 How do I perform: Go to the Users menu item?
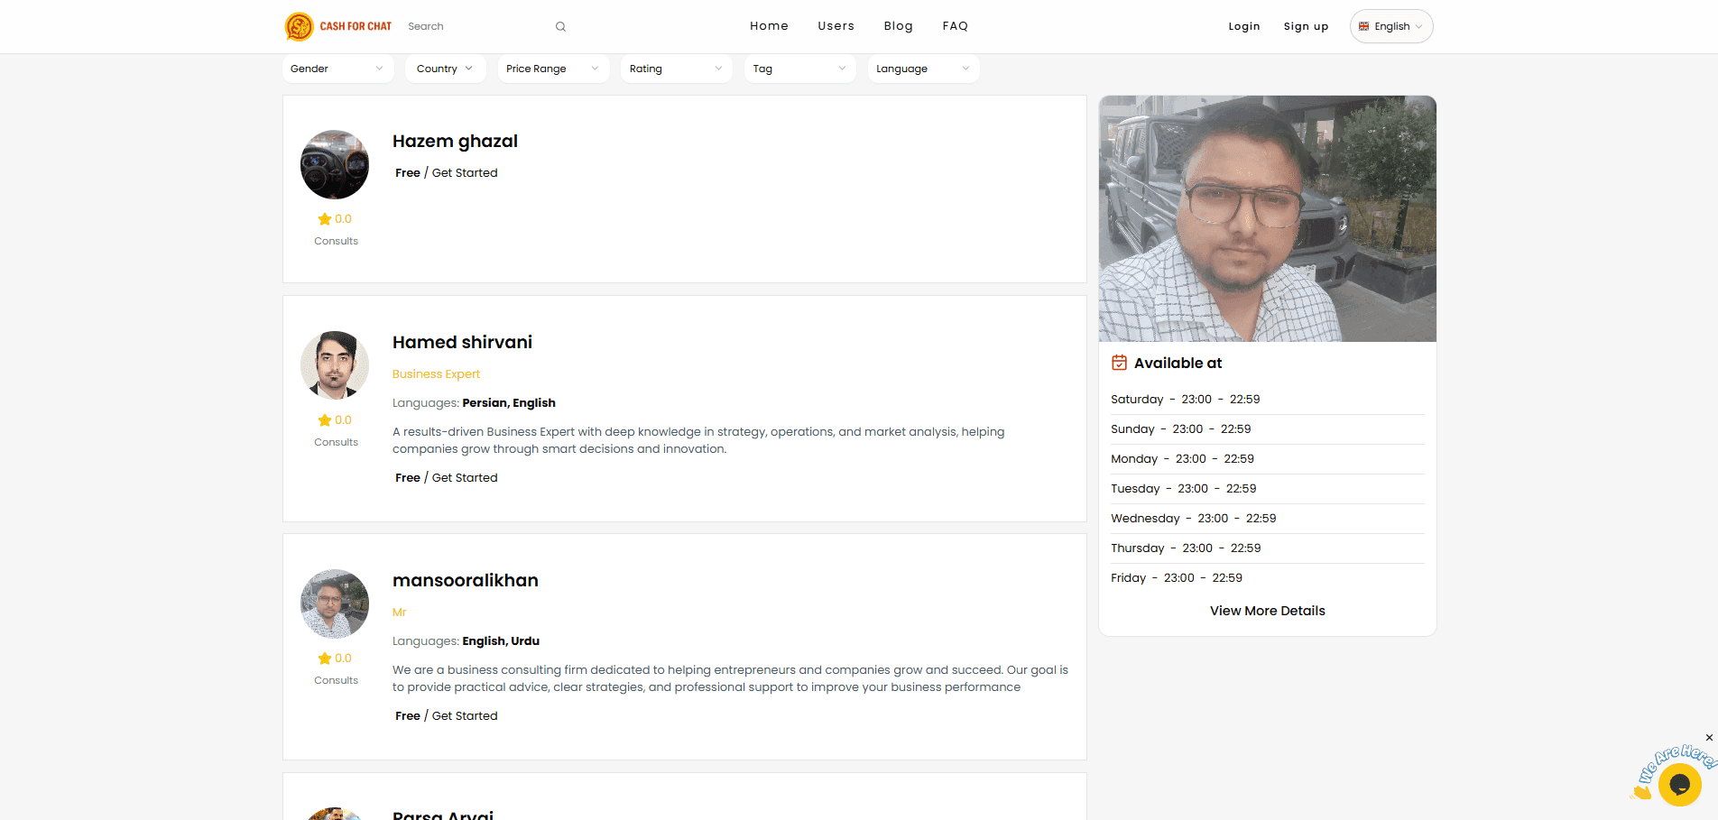[x=836, y=26]
